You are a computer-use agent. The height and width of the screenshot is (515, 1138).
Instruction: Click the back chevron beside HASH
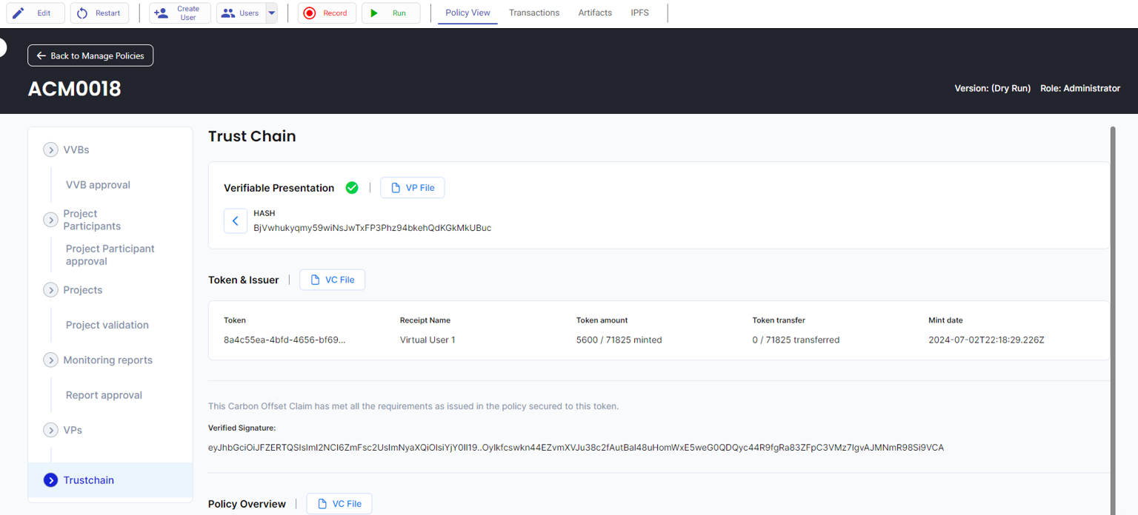(236, 221)
